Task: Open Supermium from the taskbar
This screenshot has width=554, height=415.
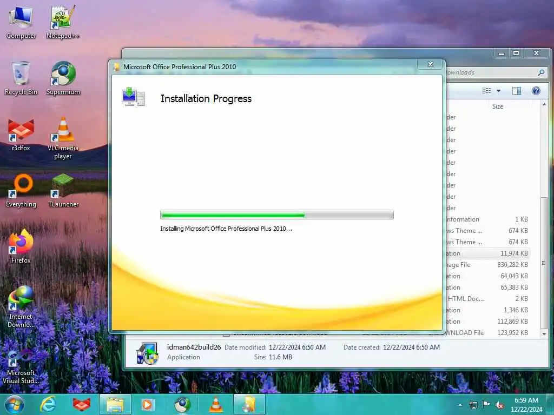Action: coord(182,404)
